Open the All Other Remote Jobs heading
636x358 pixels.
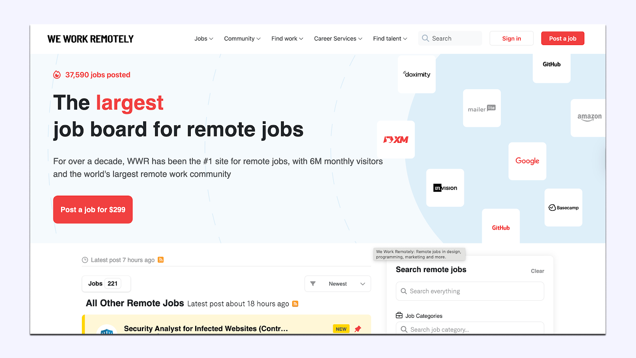(x=135, y=303)
